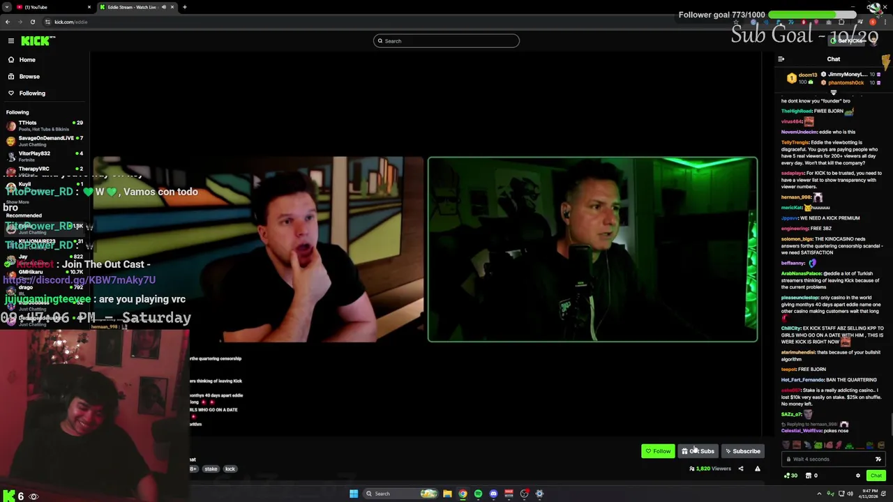Open the chat emote picker icon
The height and width of the screenshot is (502, 893).
coord(878,459)
